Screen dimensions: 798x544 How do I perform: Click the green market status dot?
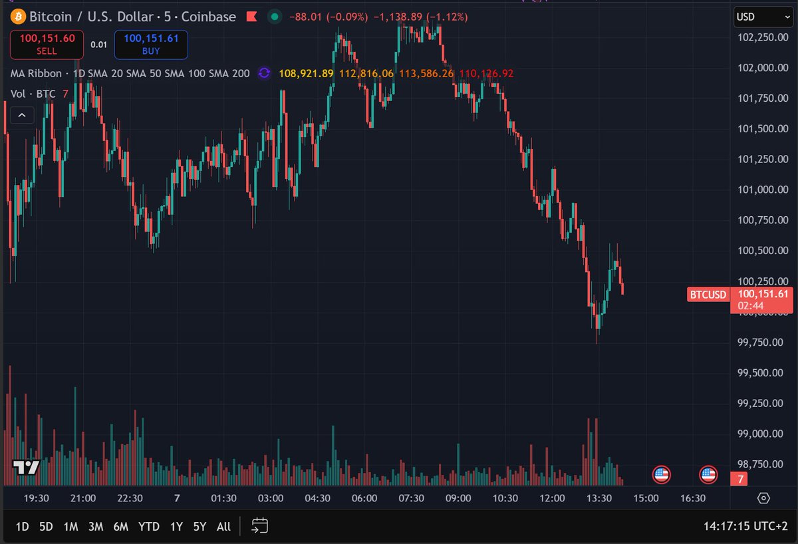[275, 16]
